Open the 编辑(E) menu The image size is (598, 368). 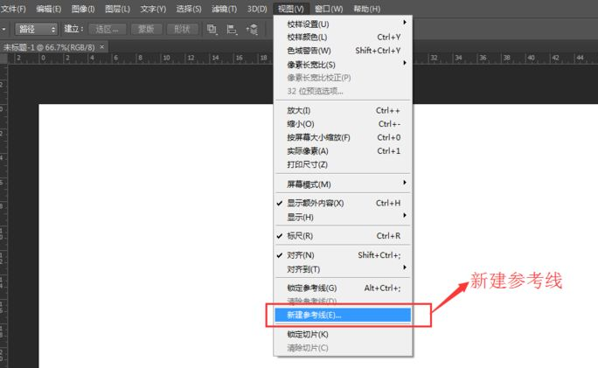48,9
